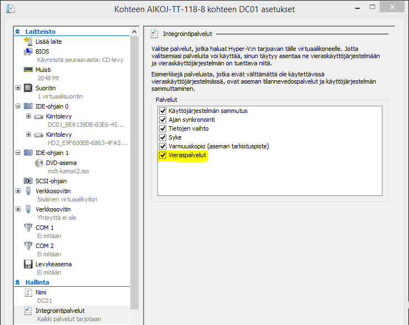Click the Verkkosovitin icon for Yhteyttä ei ole
Image resolution: width=409 pixels, height=325 pixels.
coord(28,209)
